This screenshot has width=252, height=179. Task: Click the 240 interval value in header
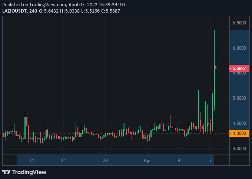(x=33, y=11)
